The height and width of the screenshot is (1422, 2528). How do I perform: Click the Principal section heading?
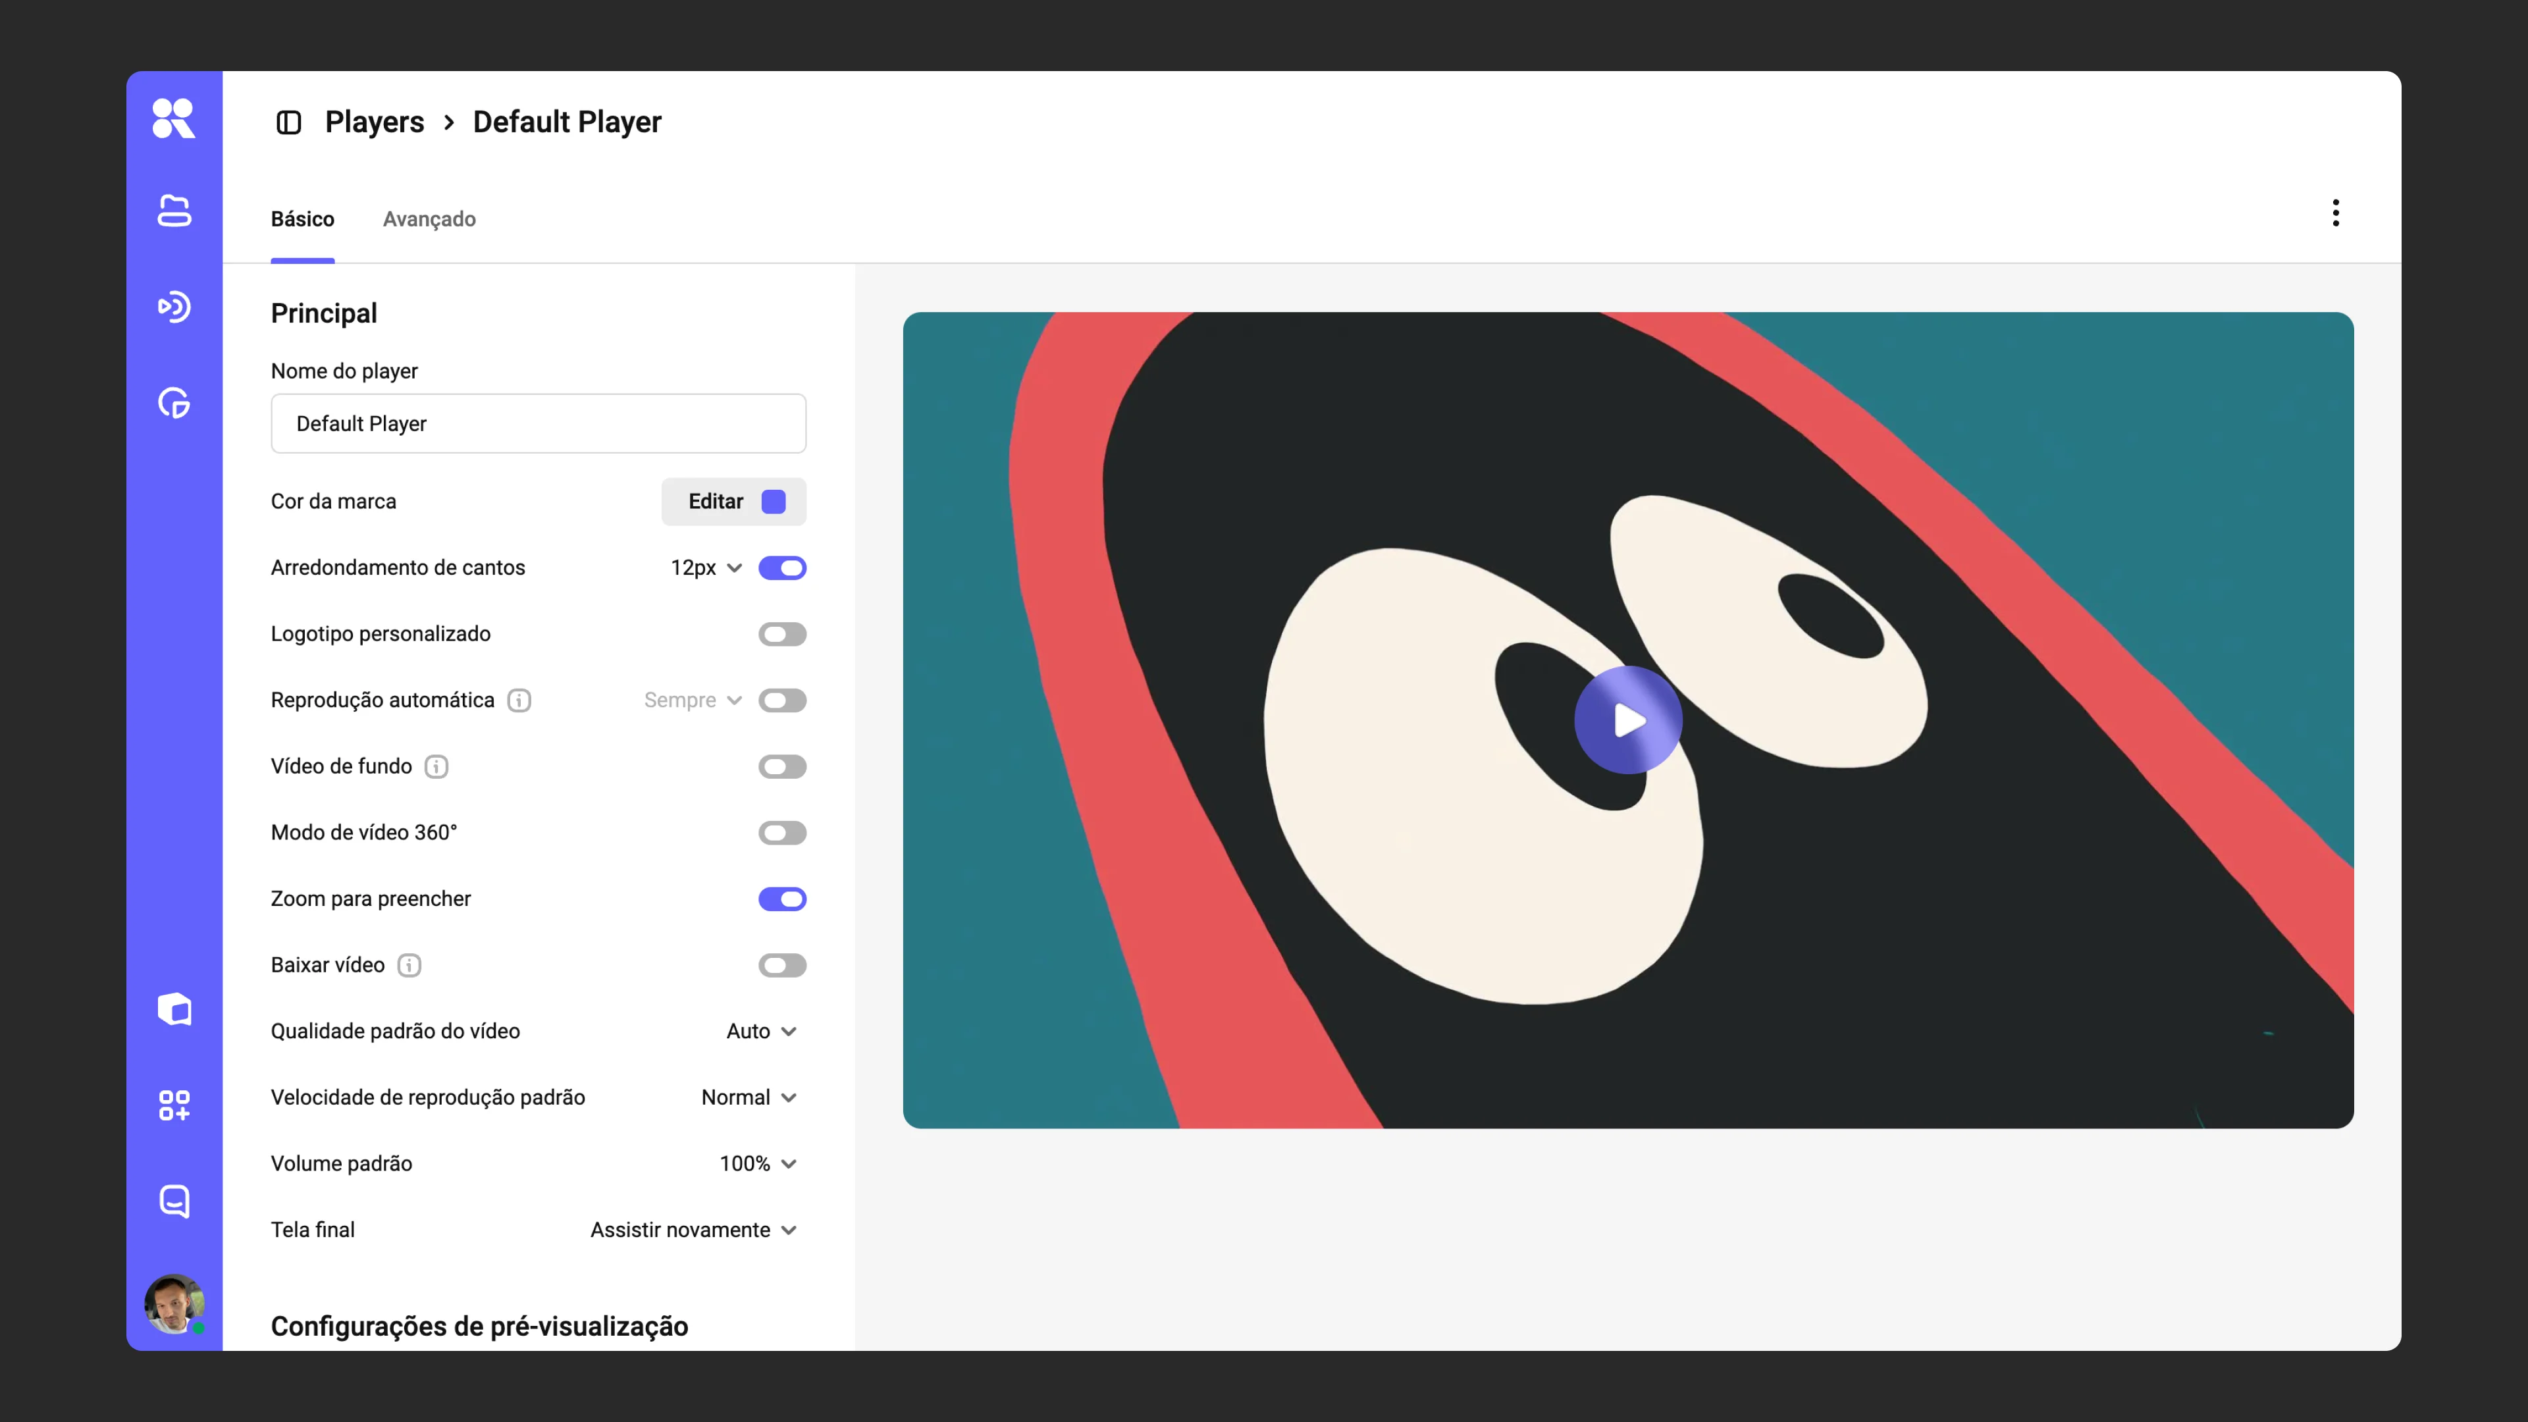pos(324,313)
